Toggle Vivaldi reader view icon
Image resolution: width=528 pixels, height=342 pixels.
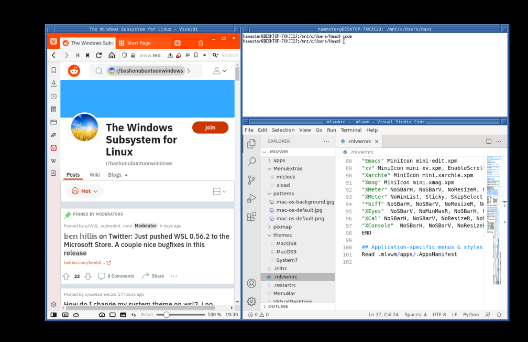tap(188, 55)
